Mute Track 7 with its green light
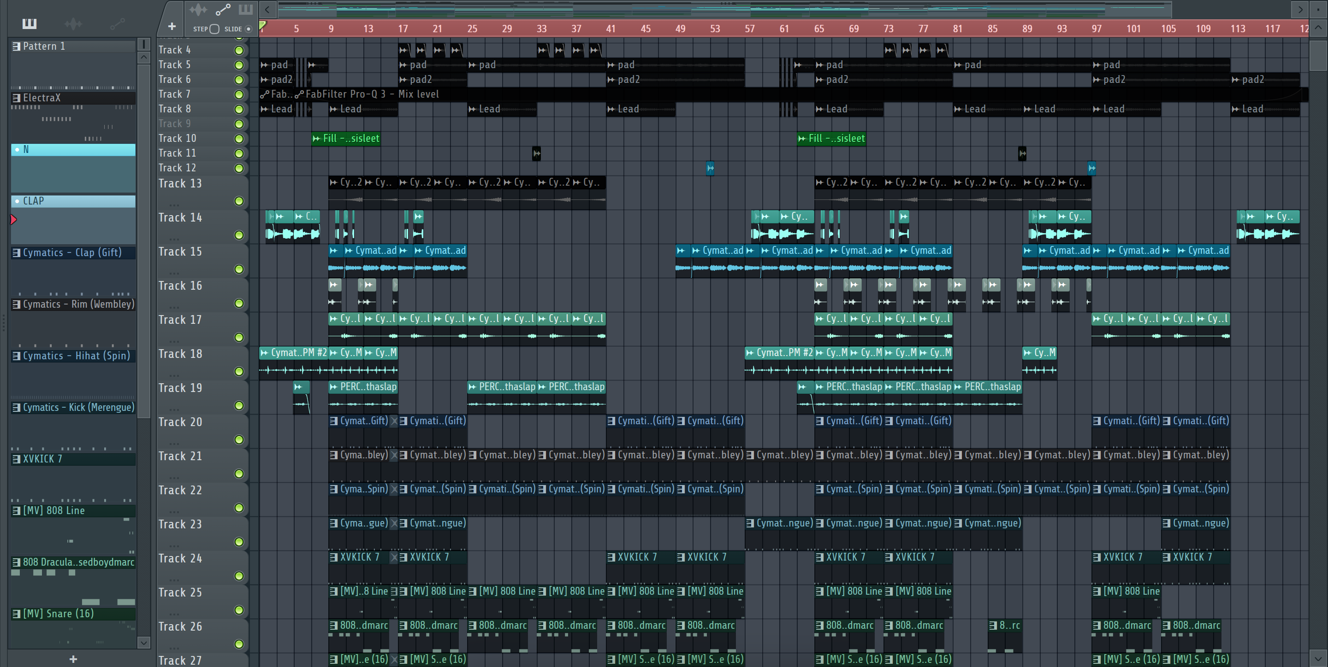1328x667 pixels. [239, 95]
